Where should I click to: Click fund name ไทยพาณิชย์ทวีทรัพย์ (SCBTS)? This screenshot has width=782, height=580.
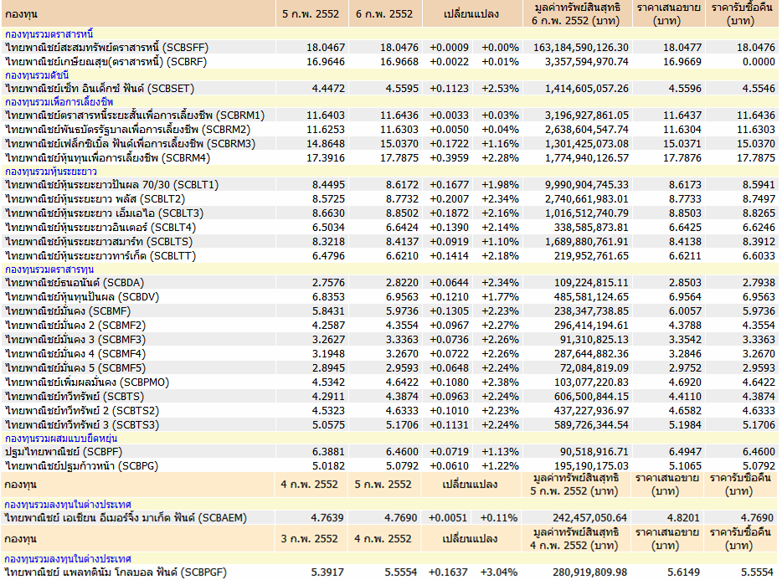[75, 397]
